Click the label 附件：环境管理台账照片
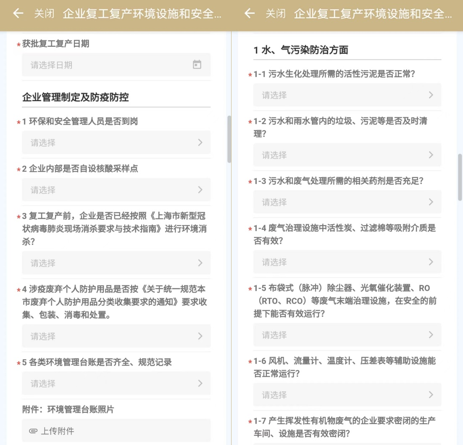 68,409
